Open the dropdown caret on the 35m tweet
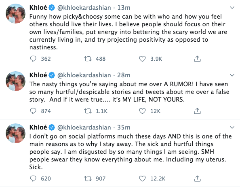 (232, 127)
